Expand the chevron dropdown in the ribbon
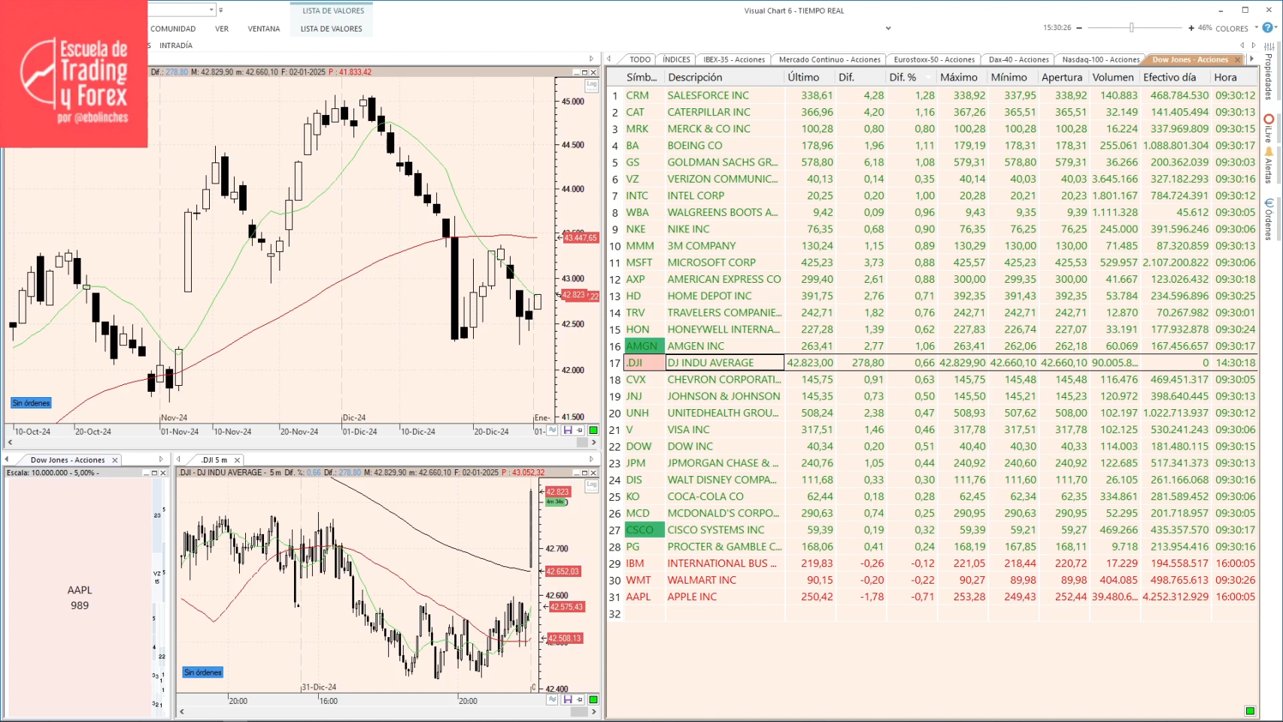The width and height of the screenshot is (1283, 722). [x=888, y=29]
